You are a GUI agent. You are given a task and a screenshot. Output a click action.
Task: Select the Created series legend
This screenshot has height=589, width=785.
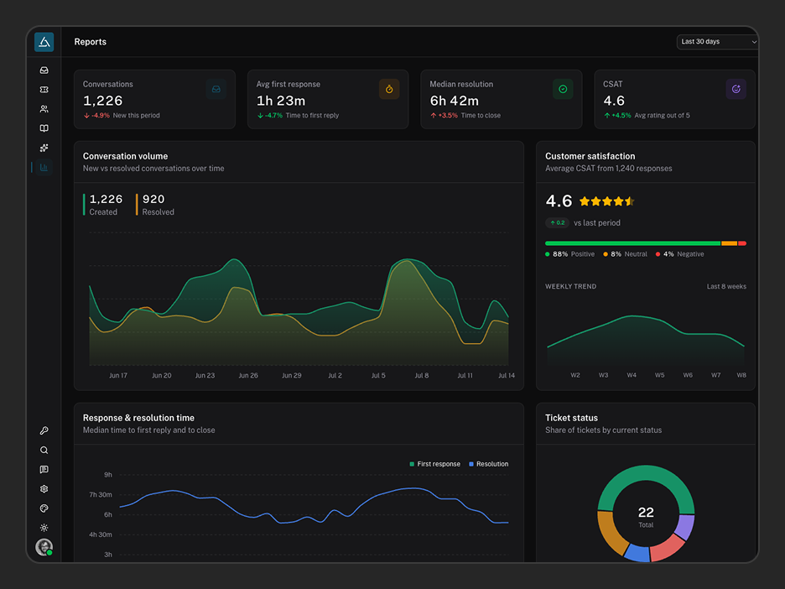click(102, 205)
